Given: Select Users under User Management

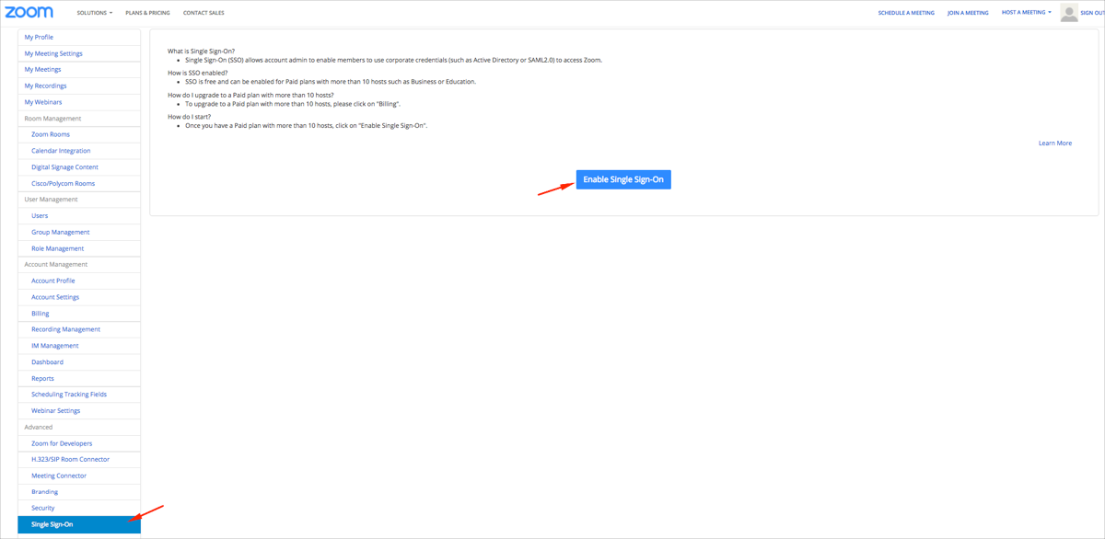Looking at the screenshot, I should (40, 216).
